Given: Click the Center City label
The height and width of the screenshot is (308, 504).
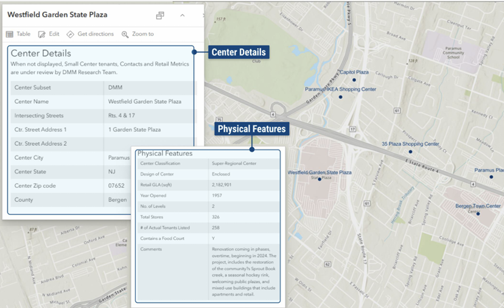Looking at the screenshot, I should tap(29, 158).
